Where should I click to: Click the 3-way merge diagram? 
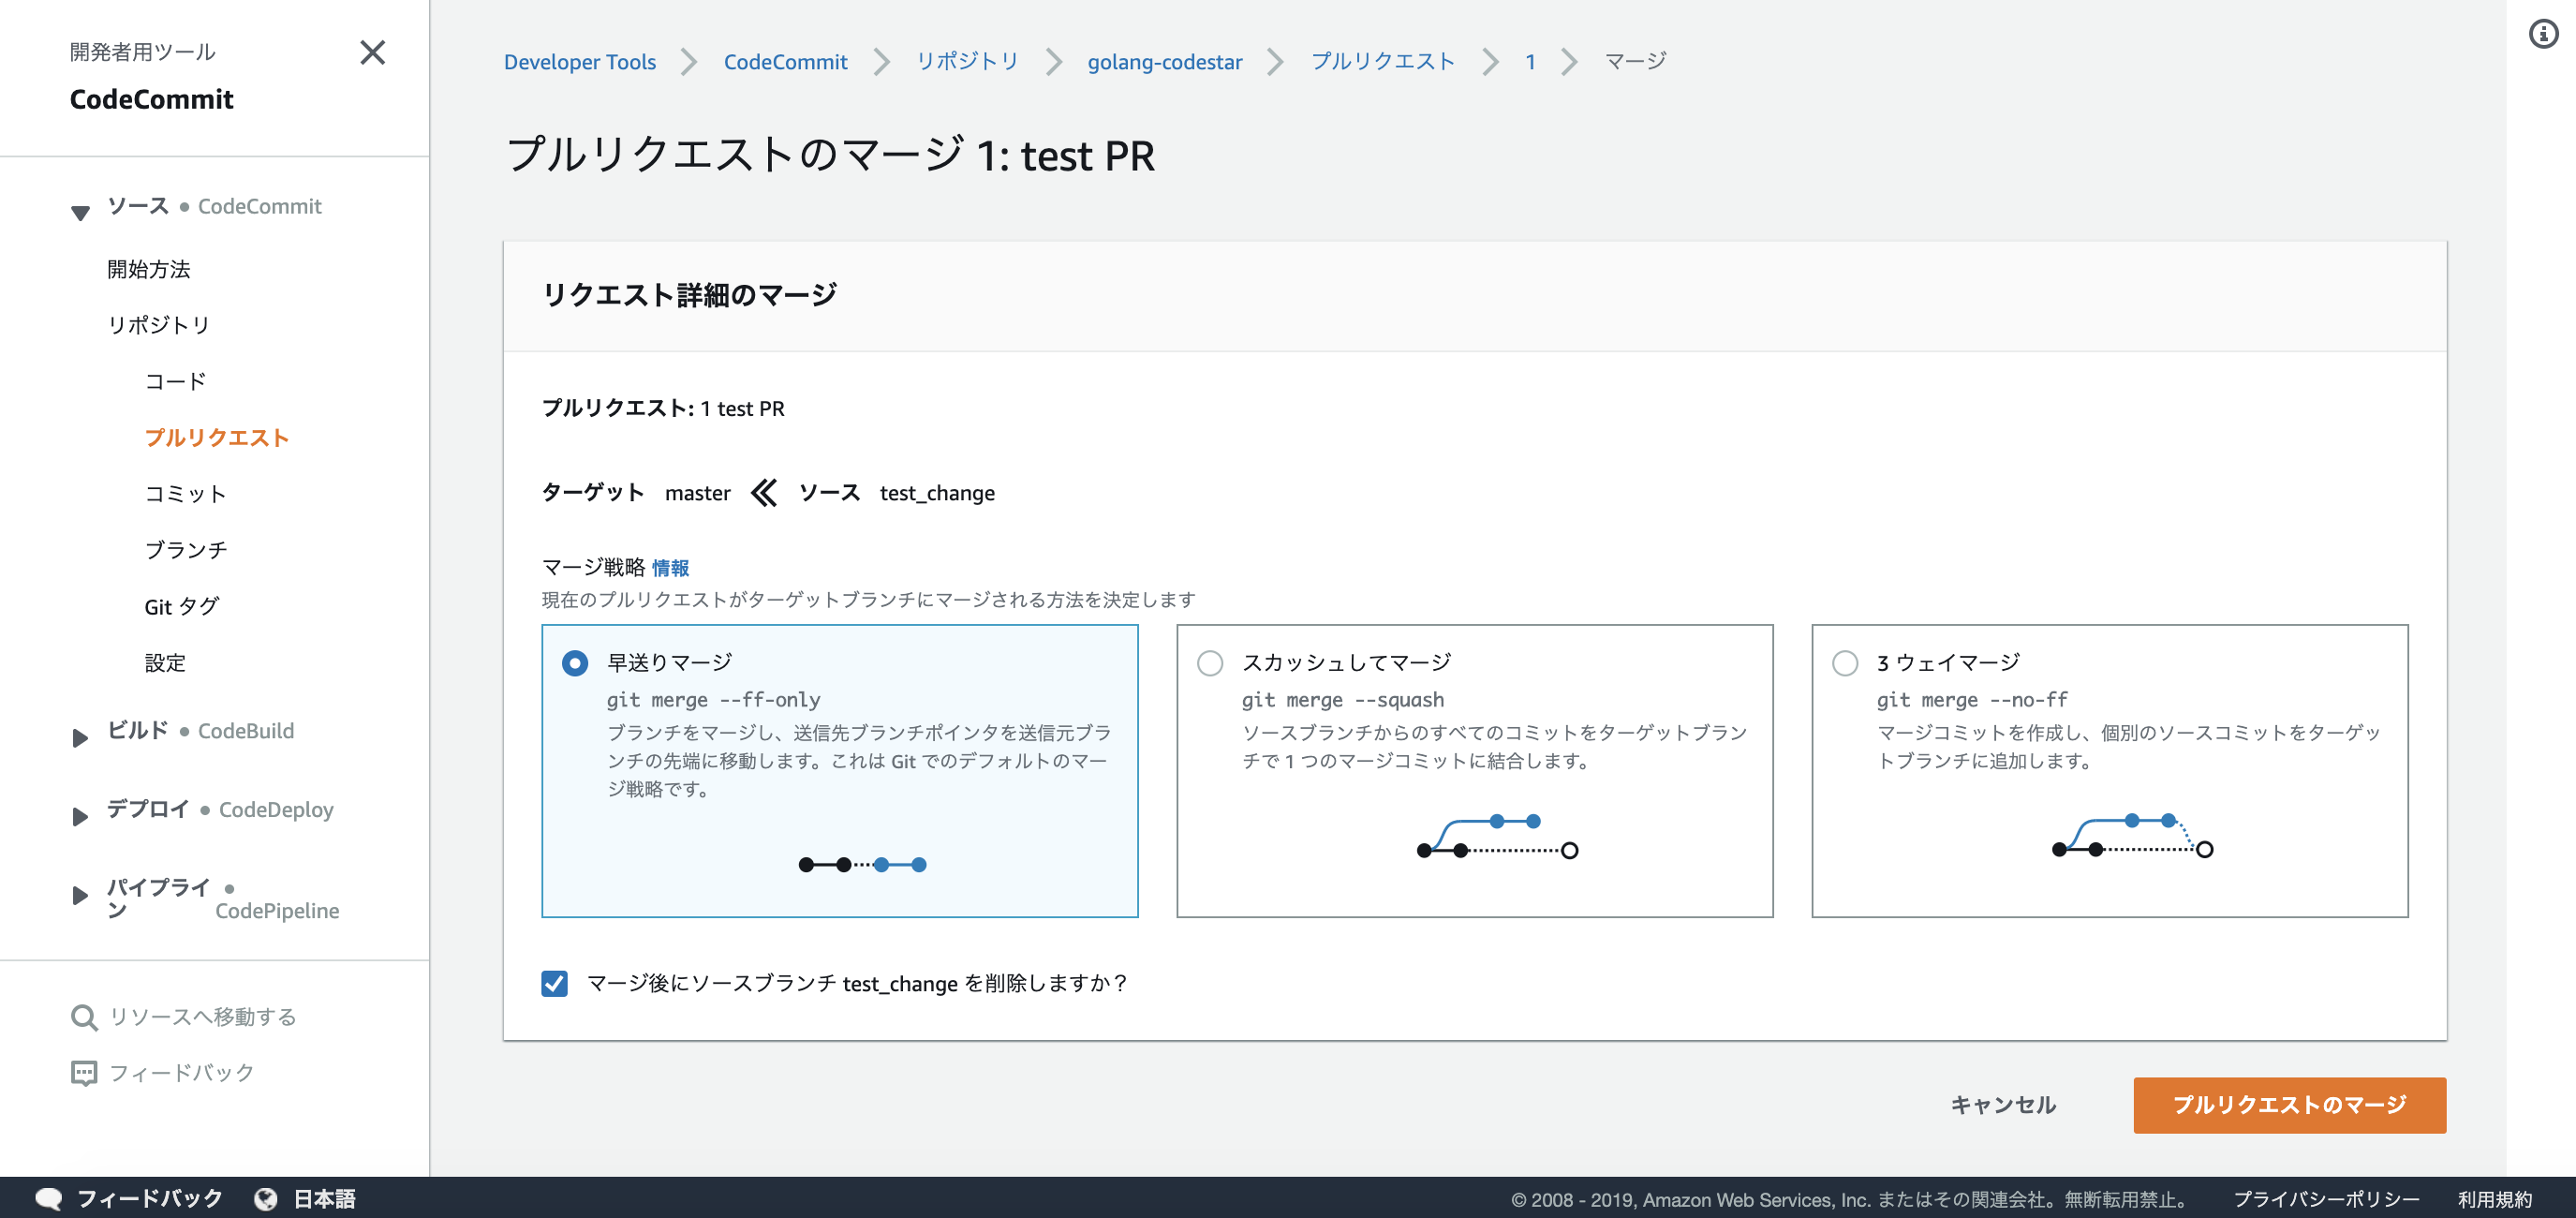(x=2131, y=836)
